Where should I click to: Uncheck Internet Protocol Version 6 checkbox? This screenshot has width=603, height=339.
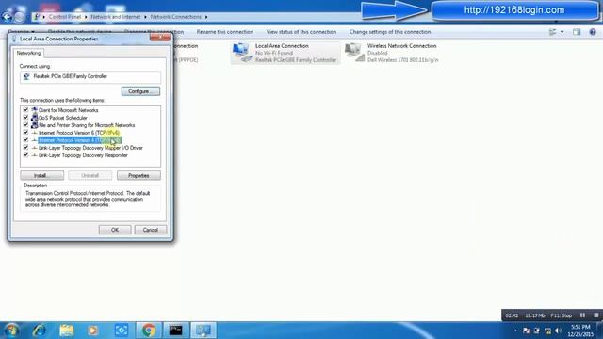pyautogui.click(x=25, y=132)
